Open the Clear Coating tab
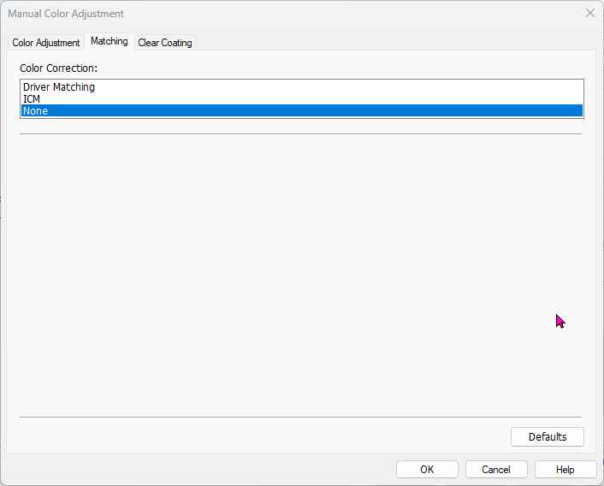Image resolution: width=604 pixels, height=486 pixels. 165,43
